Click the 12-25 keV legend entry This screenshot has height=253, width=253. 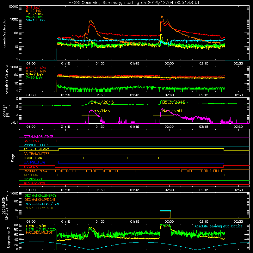tap(34, 14)
